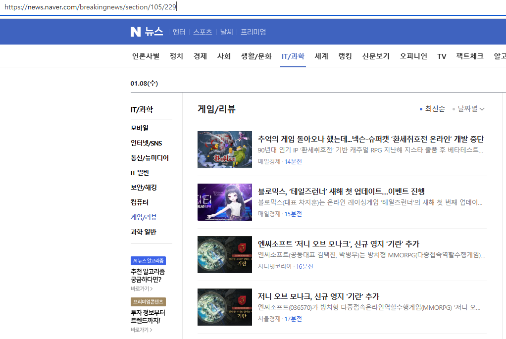
Task: Click the 01.08(수) date label
Action: (x=144, y=83)
